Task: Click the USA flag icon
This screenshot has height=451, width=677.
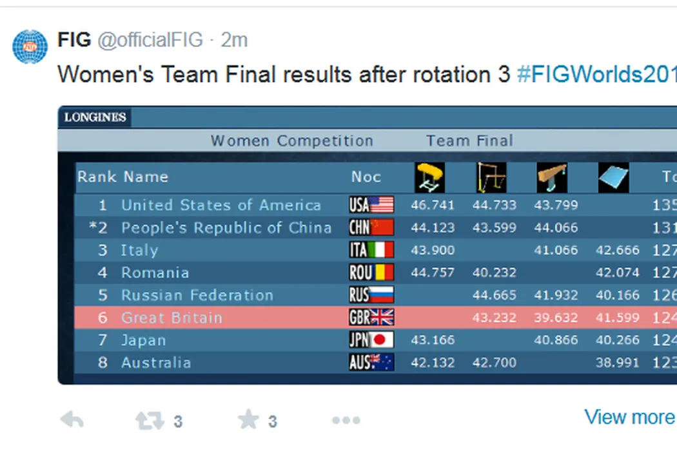Action: tap(371, 206)
